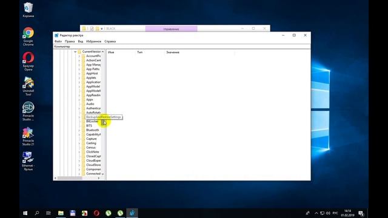
Task: Open the volume control tray icon
Action: [x=328, y=213]
